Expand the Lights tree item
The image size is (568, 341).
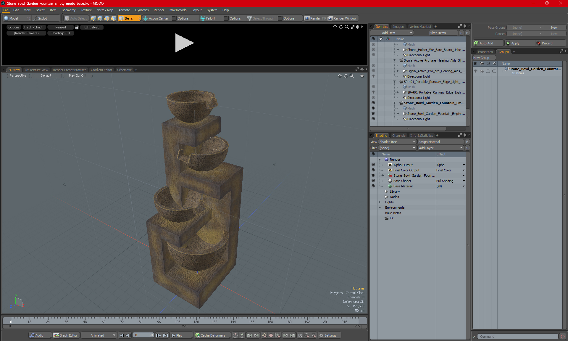pyautogui.click(x=379, y=202)
